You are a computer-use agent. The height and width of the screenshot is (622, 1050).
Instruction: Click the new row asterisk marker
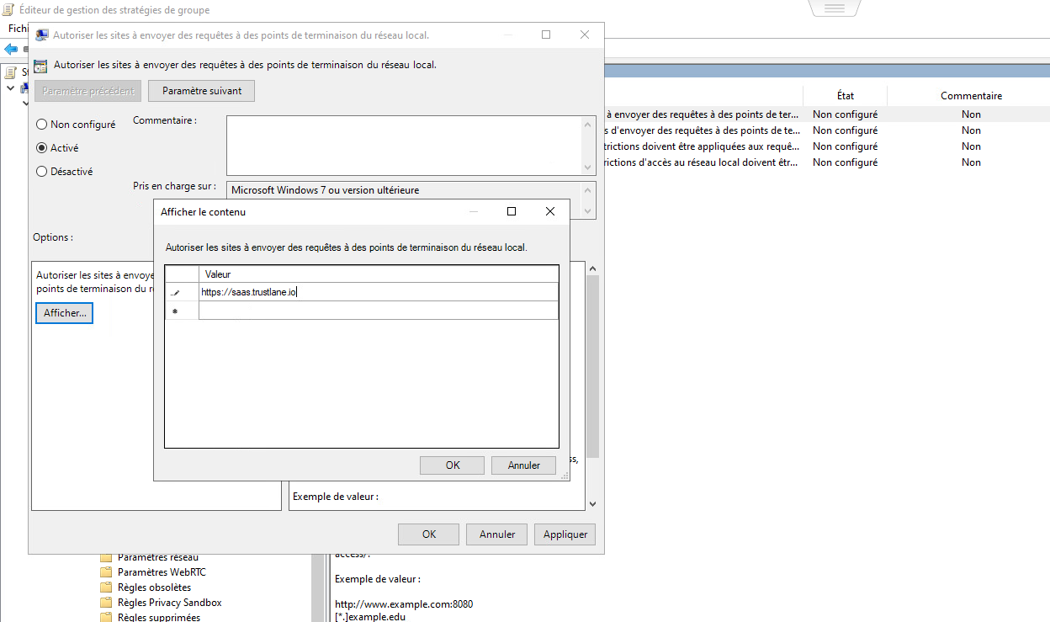175,311
